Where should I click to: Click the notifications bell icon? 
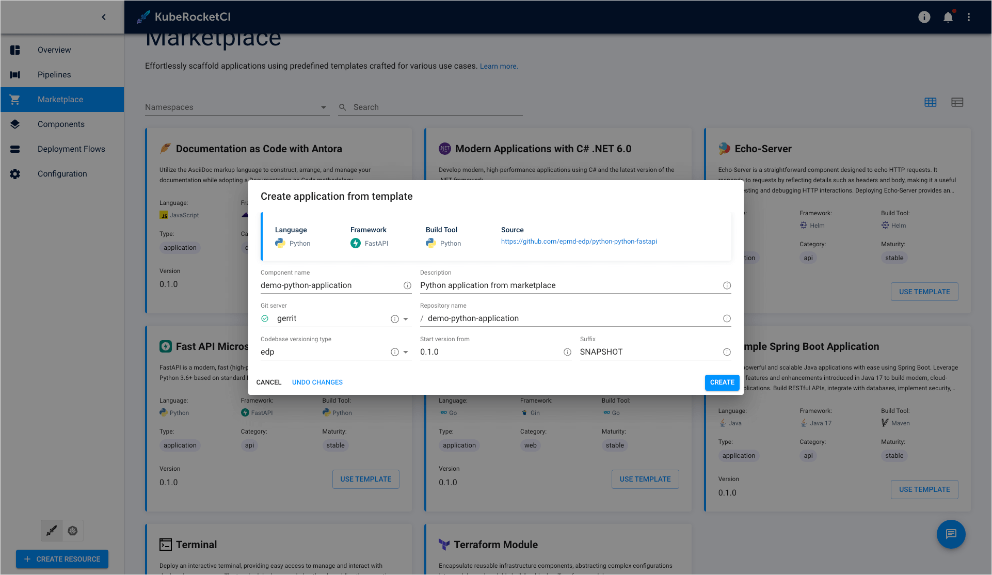click(x=948, y=17)
